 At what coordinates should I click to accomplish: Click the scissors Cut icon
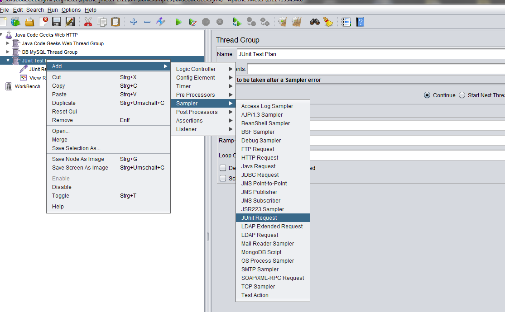pos(88,22)
